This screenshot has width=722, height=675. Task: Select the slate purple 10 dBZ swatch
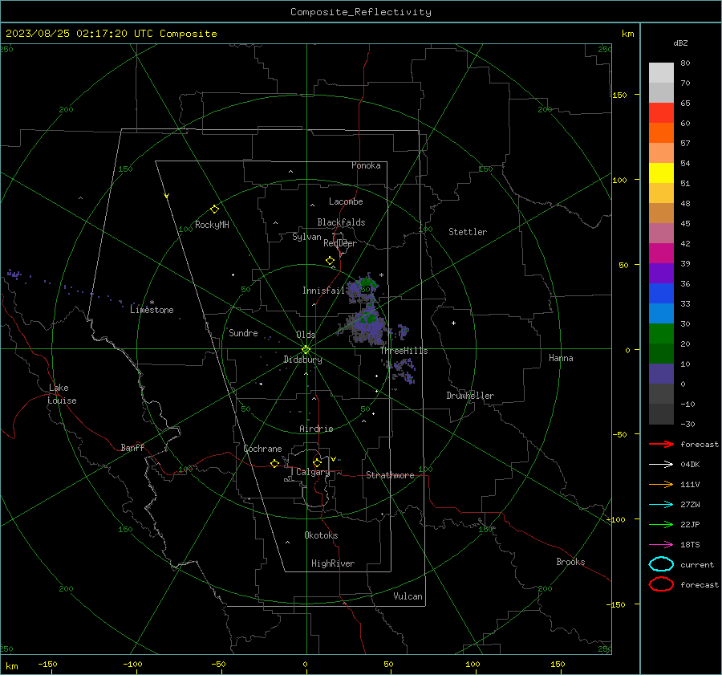(661, 374)
